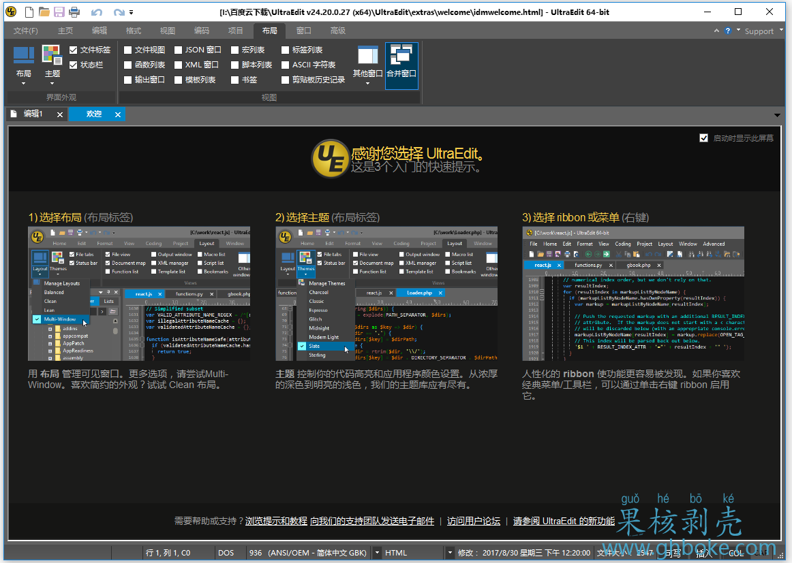Enable the 文件视图 checkbox

127,50
